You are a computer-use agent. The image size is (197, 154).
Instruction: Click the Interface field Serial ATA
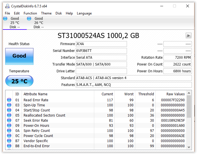point(101,58)
